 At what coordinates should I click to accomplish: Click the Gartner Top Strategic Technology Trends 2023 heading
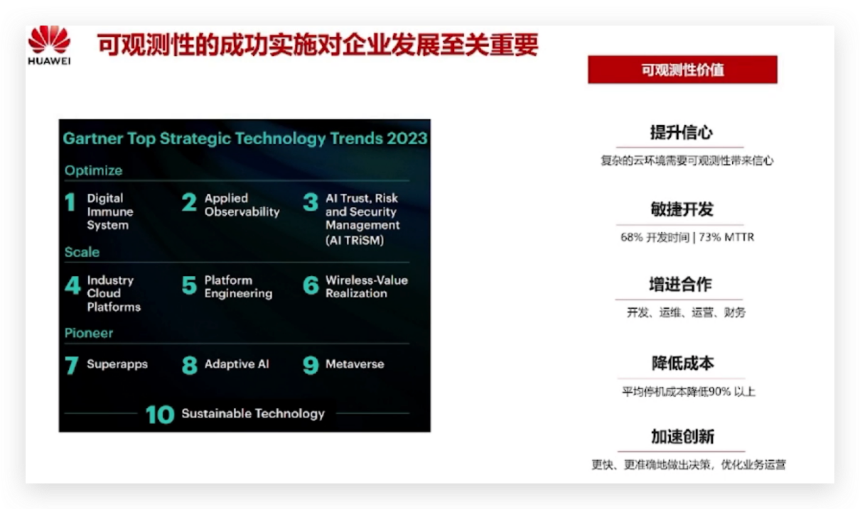tap(245, 138)
